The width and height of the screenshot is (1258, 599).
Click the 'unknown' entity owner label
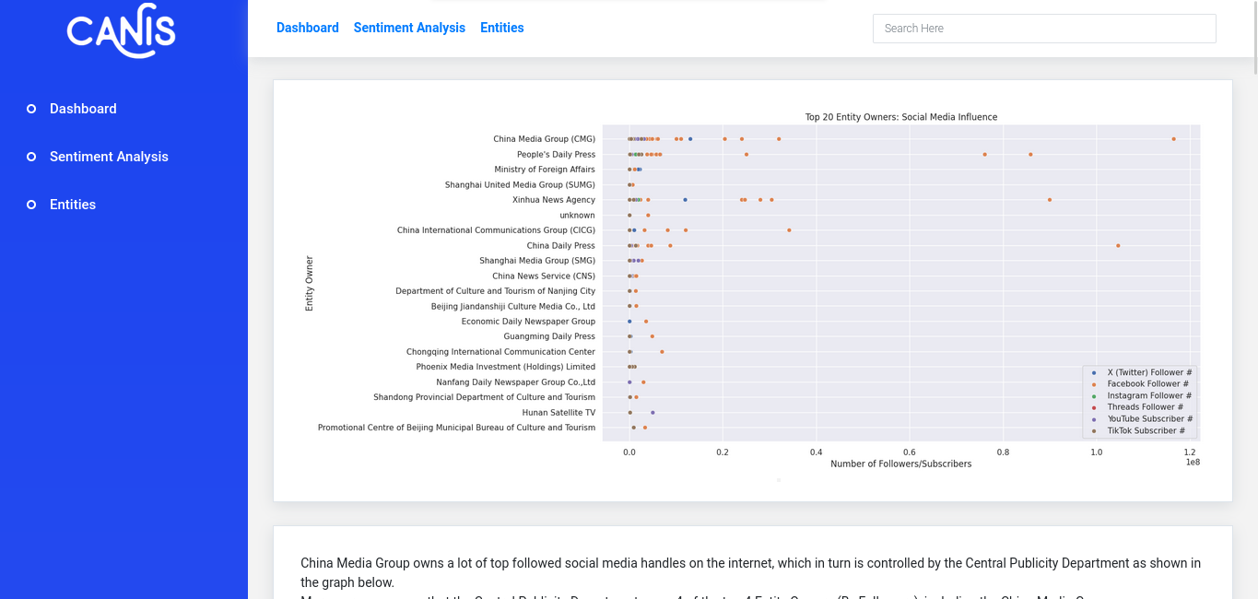[577, 216]
